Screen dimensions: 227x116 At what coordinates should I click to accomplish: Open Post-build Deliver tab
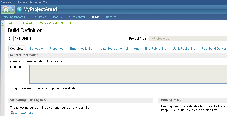(214, 49)
